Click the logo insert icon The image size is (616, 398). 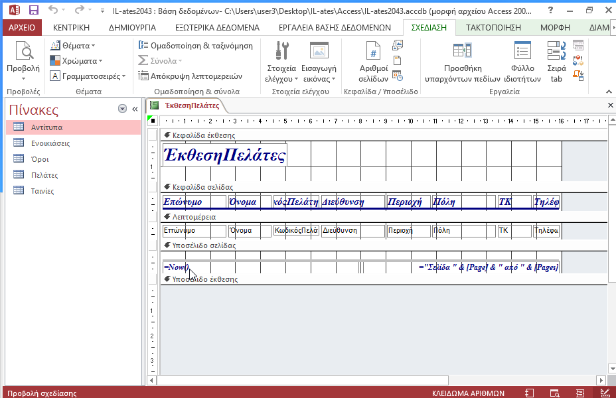click(398, 45)
